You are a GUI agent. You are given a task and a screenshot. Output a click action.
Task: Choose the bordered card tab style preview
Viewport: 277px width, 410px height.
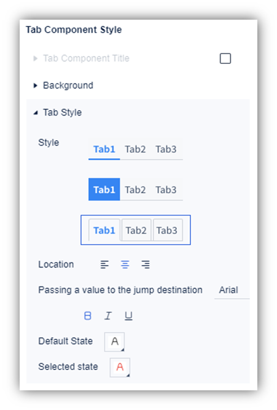click(x=136, y=230)
